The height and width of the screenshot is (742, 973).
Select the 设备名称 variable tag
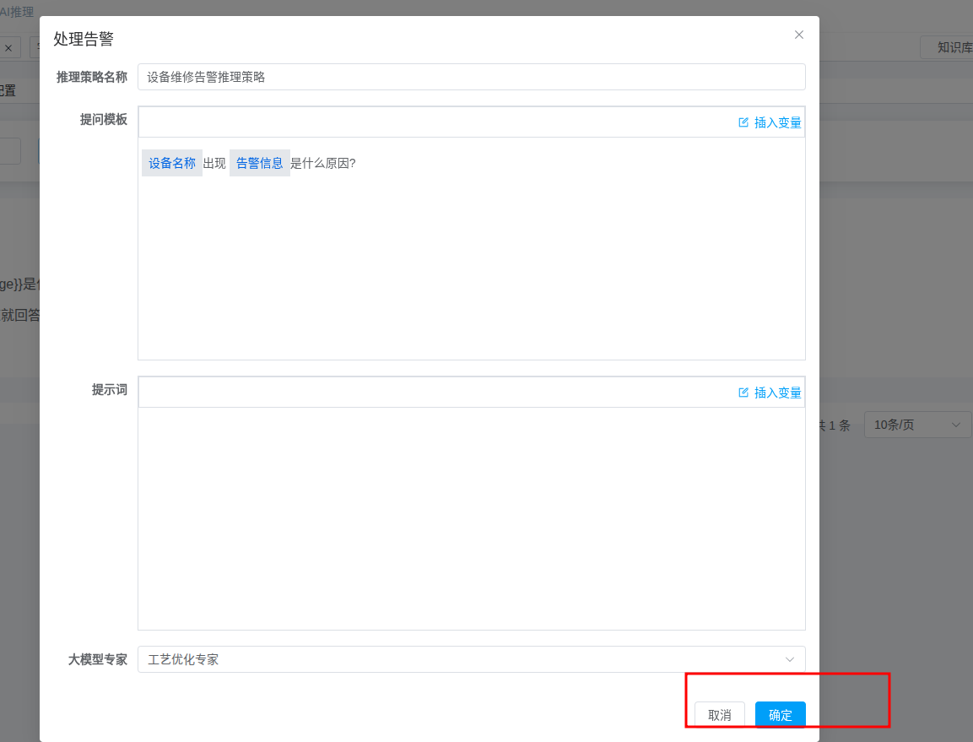click(172, 163)
